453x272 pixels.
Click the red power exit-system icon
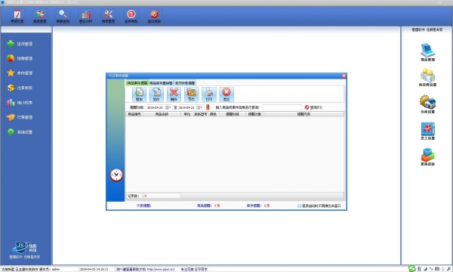pos(154,16)
